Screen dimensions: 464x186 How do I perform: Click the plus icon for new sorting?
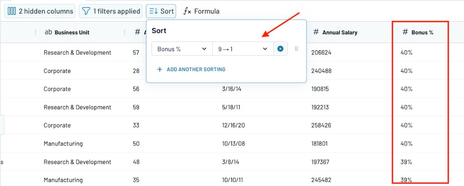[160, 69]
